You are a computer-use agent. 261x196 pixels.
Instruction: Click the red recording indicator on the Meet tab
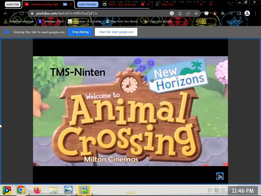coord(143,4)
